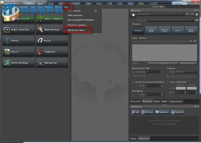The width and height of the screenshot is (201, 143).
Task: Click the Search Help field
Action: (158, 7)
